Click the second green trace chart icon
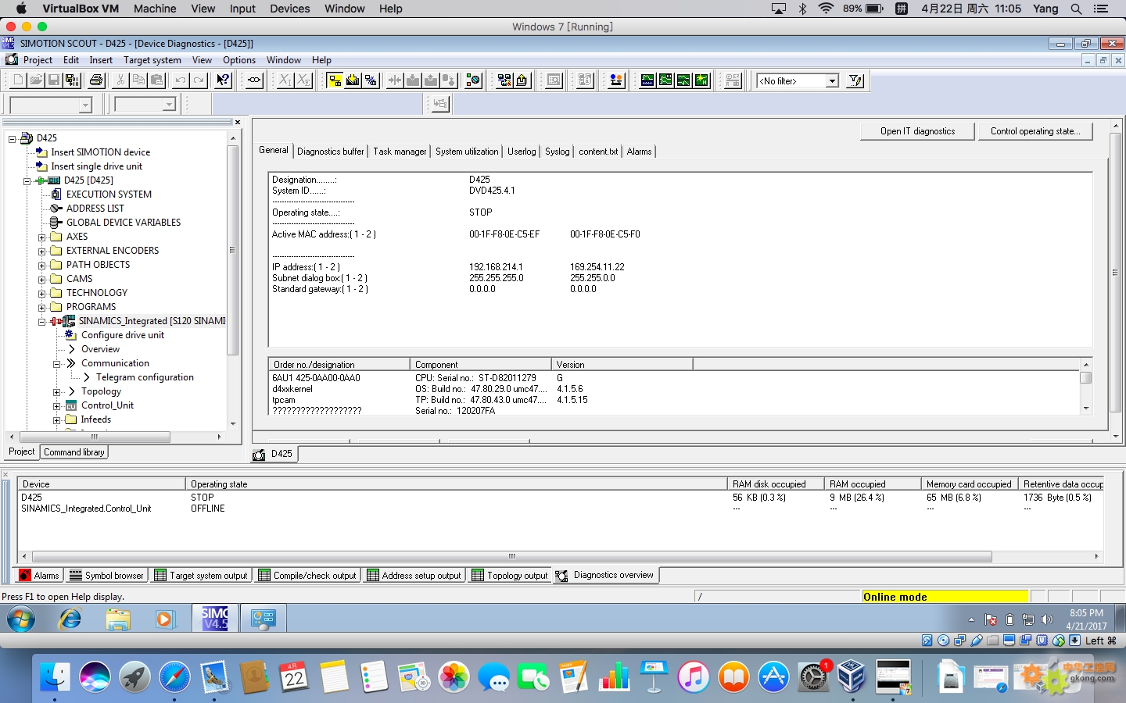This screenshot has width=1126, height=703. (665, 80)
